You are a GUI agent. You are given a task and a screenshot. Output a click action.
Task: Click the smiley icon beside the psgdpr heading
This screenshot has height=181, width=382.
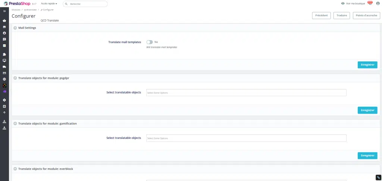click(15, 78)
